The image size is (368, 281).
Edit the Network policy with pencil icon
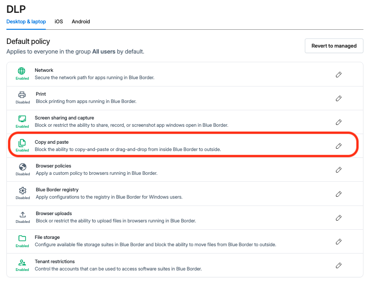click(x=338, y=75)
